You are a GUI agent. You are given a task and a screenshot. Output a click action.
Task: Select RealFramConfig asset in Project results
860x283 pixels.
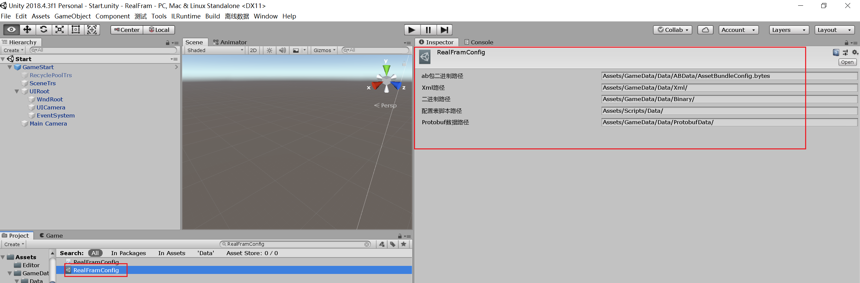pos(96,270)
